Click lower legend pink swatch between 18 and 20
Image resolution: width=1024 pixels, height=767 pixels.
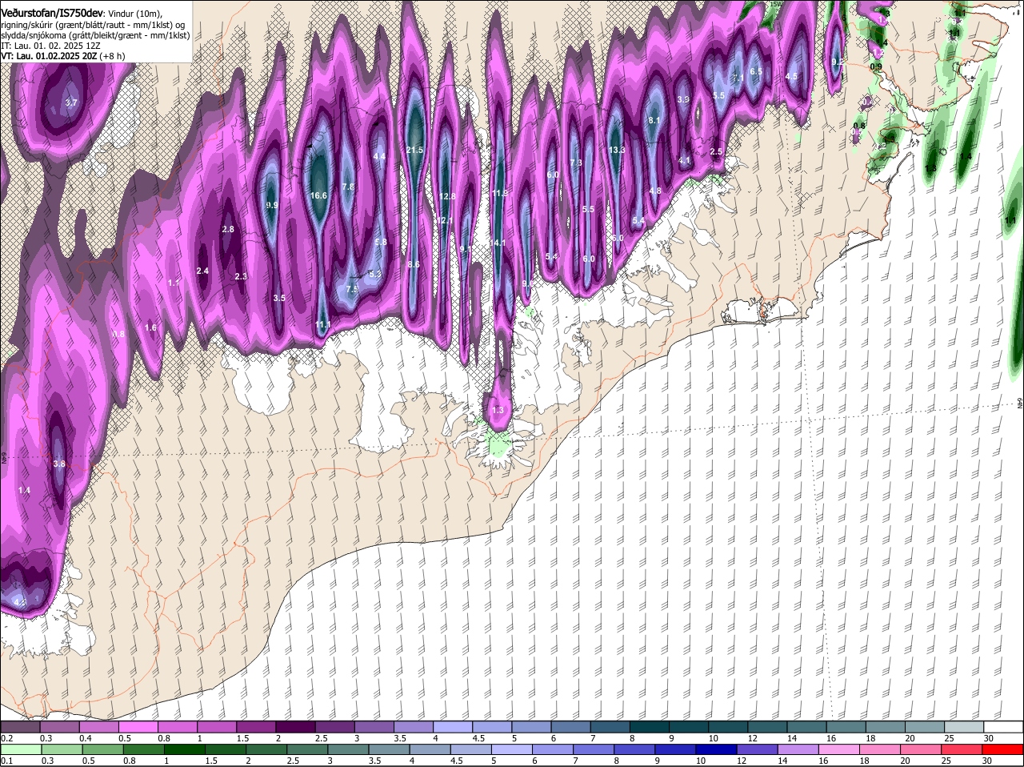click(878, 749)
